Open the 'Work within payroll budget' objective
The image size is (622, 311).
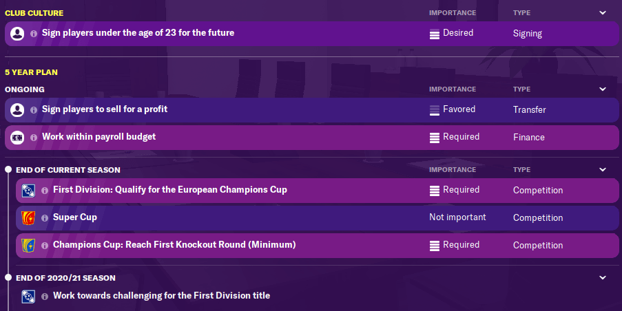click(x=99, y=137)
